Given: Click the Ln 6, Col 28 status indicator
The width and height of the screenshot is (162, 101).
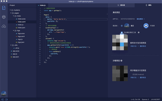Looking at the screenshot, I should pos(135,99).
